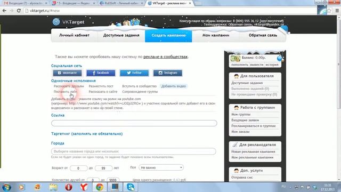Click the browser address bar

[169, 11]
